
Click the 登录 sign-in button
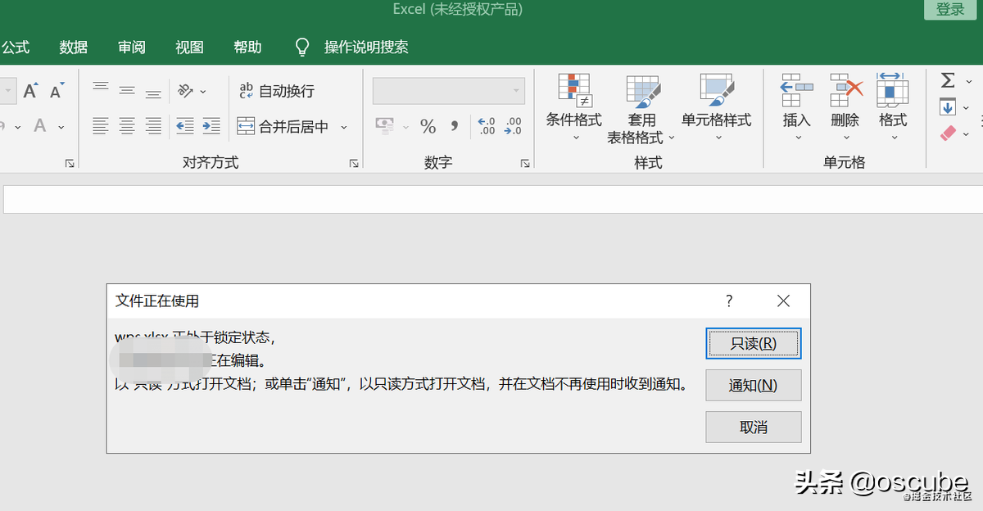click(x=950, y=10)
